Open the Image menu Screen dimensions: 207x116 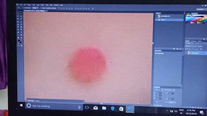pos(29,5)
